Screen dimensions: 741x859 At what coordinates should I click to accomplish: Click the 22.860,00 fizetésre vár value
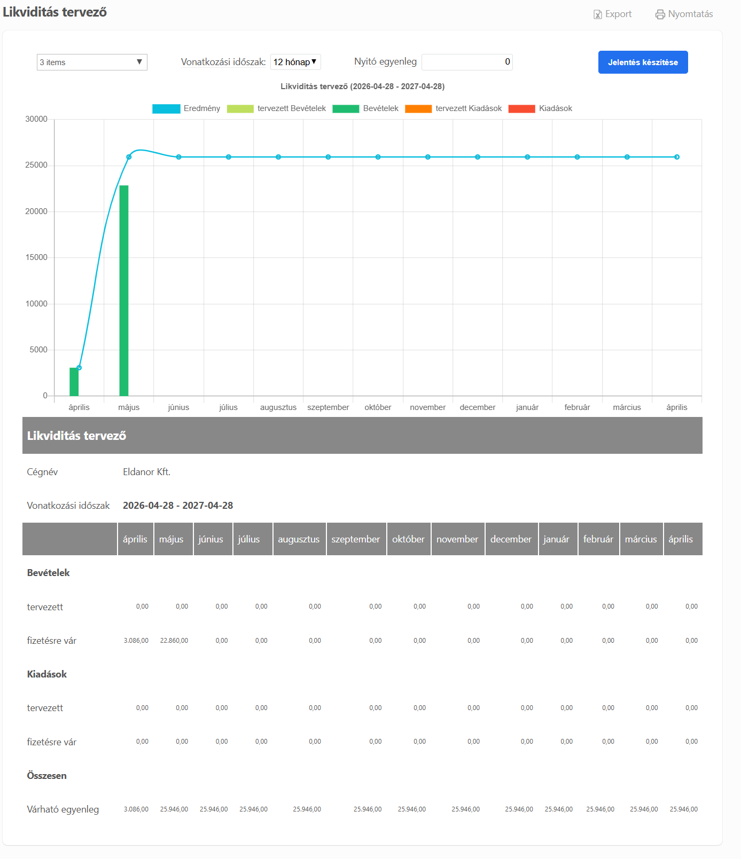pos(174,641)
